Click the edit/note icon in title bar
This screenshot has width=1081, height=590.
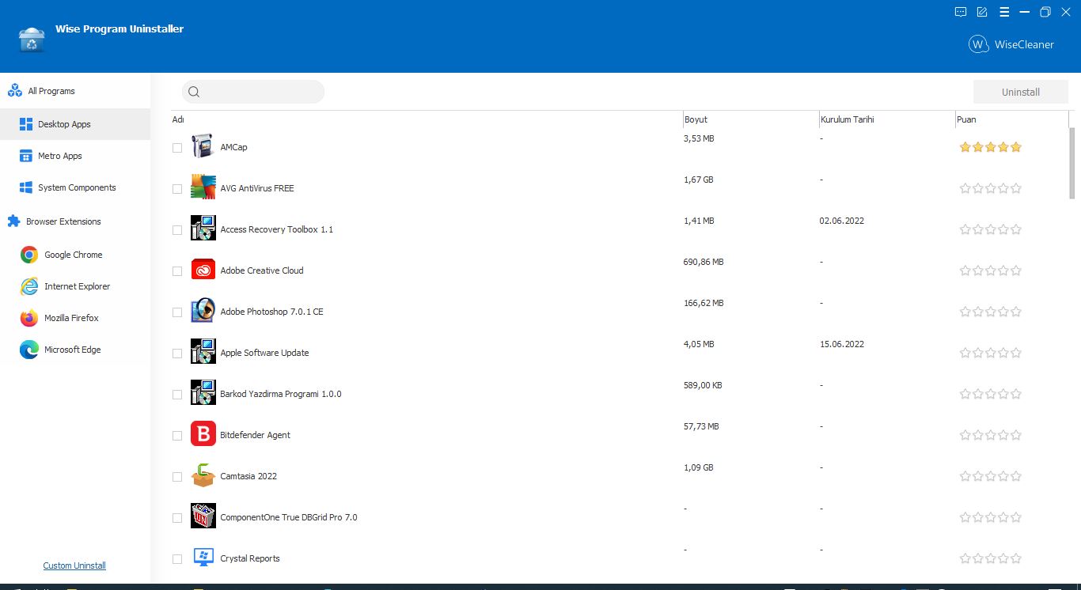pos(982,12)
